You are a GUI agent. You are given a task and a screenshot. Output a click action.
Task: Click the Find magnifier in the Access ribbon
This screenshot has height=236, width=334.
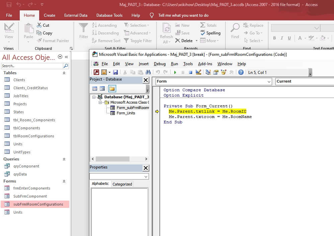pos(235,31)
